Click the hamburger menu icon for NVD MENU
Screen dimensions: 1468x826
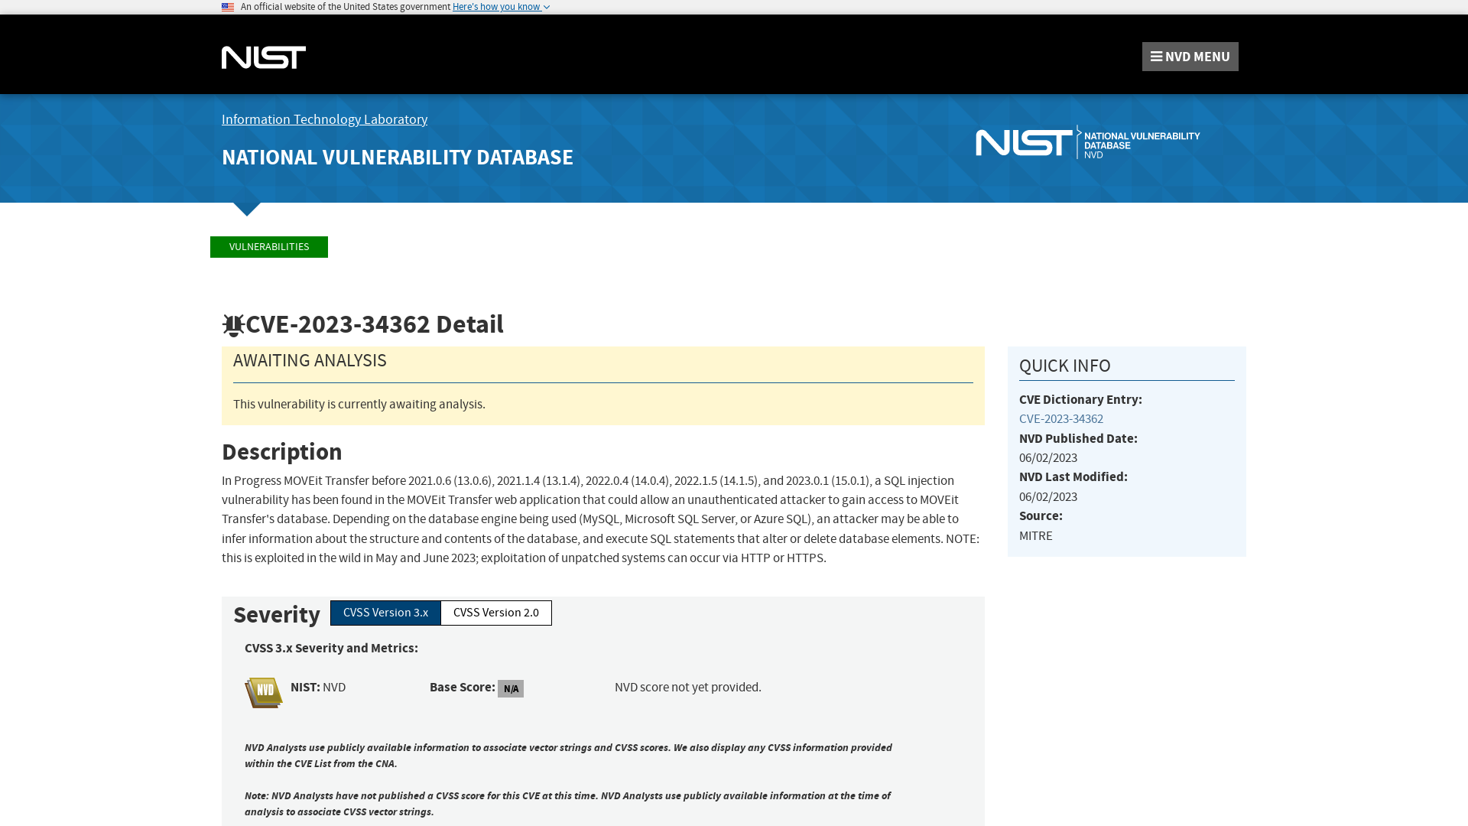[1157, 56]
